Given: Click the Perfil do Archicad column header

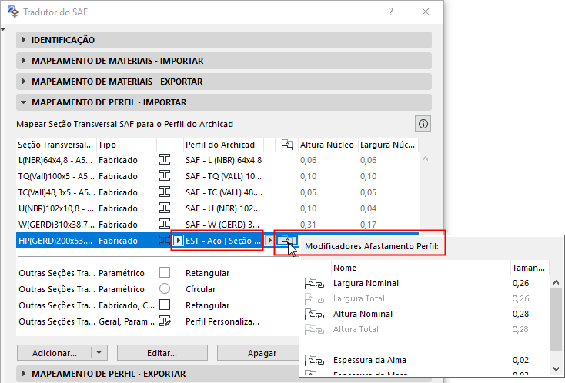Looking at the screenshot, I should point(223,145).
